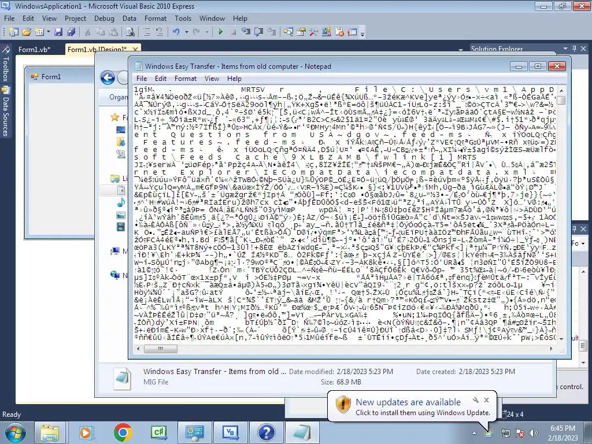Click Add New Item toolbar icon
Viewport: 592px width, 444px height.
point(39,32)
